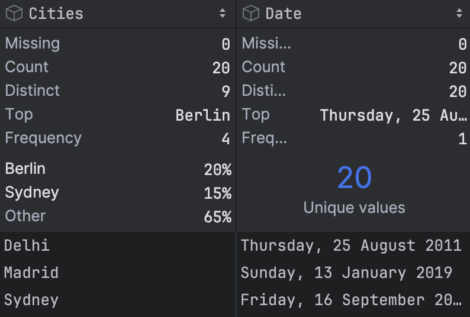
Task: Select the Sunday, 13 January 2019 cell
Action: point(353,273)
